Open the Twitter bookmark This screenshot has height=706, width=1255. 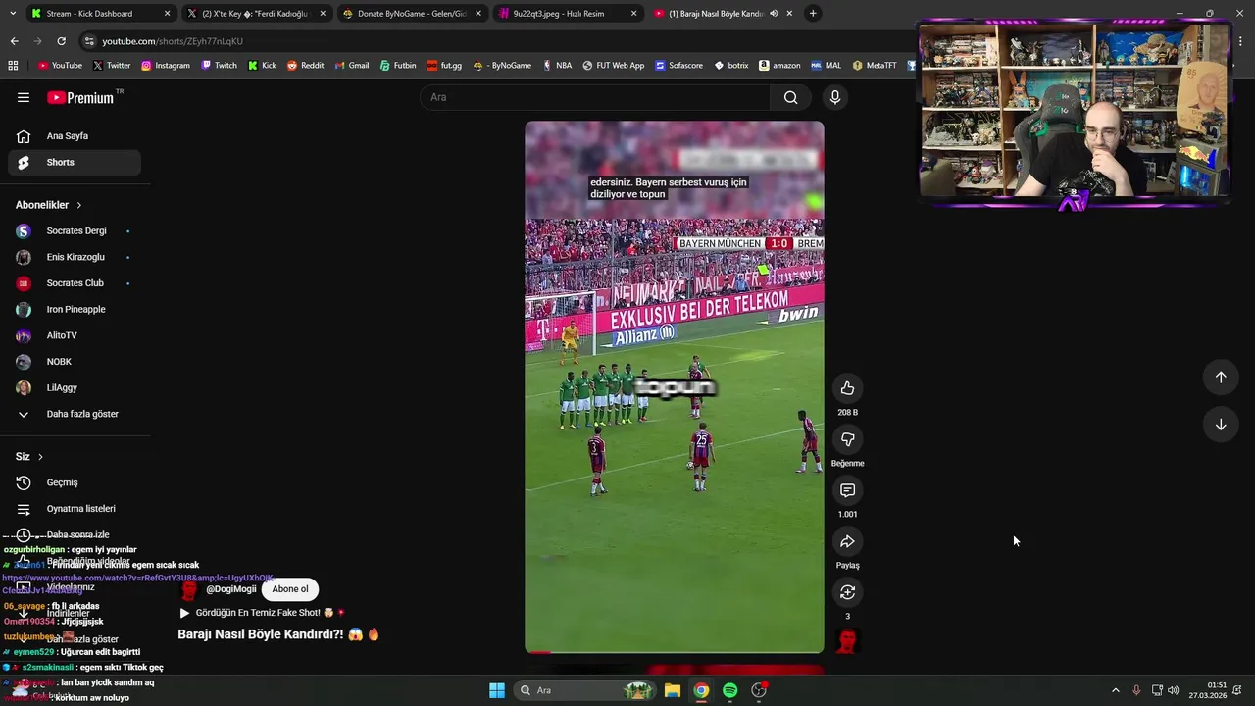click(111, 65)
